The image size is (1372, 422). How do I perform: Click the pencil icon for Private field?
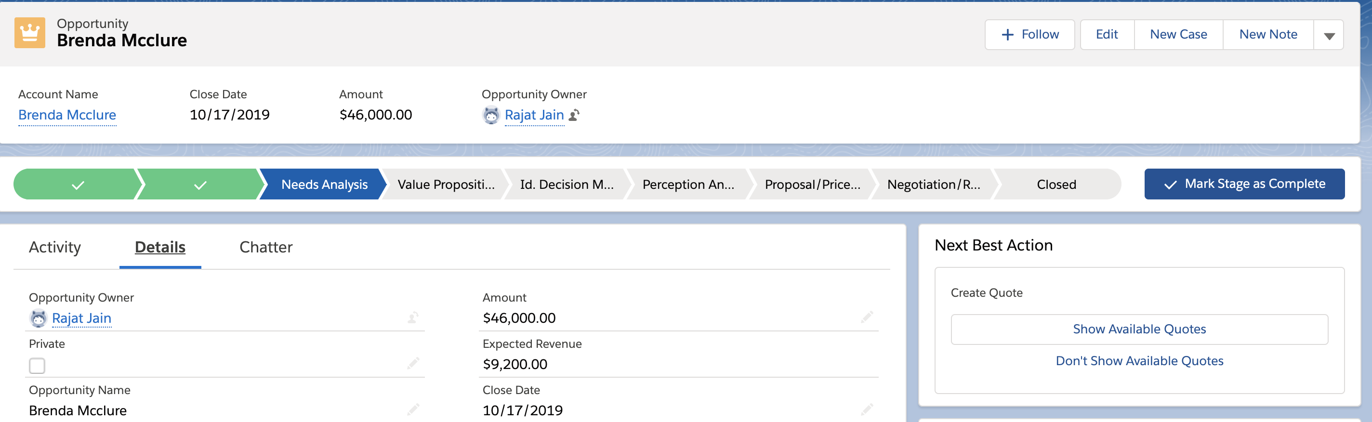coord(413,364)
